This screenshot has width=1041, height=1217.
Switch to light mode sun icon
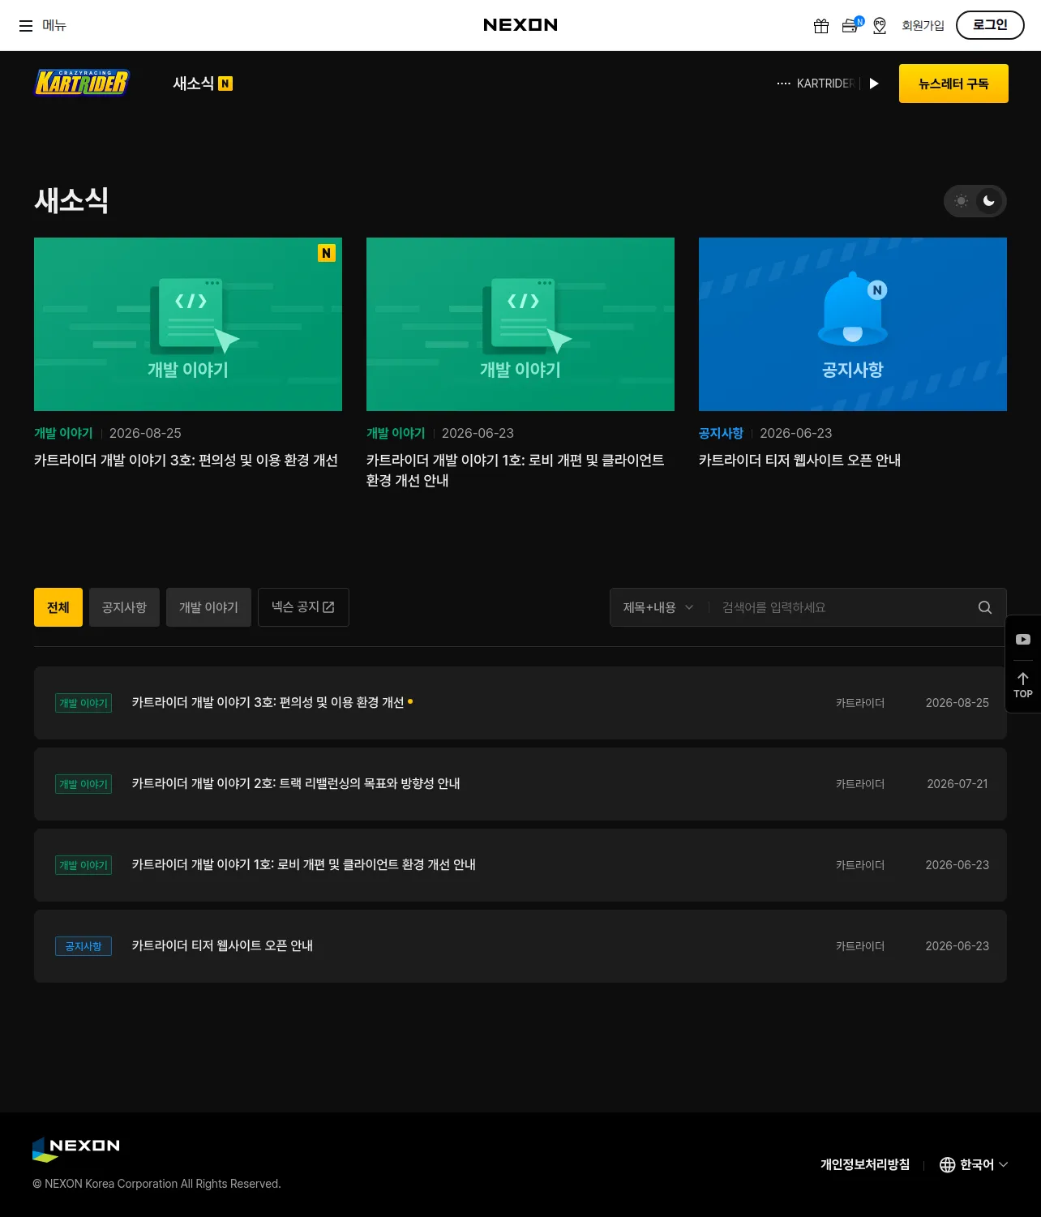(x=962, y=201)
